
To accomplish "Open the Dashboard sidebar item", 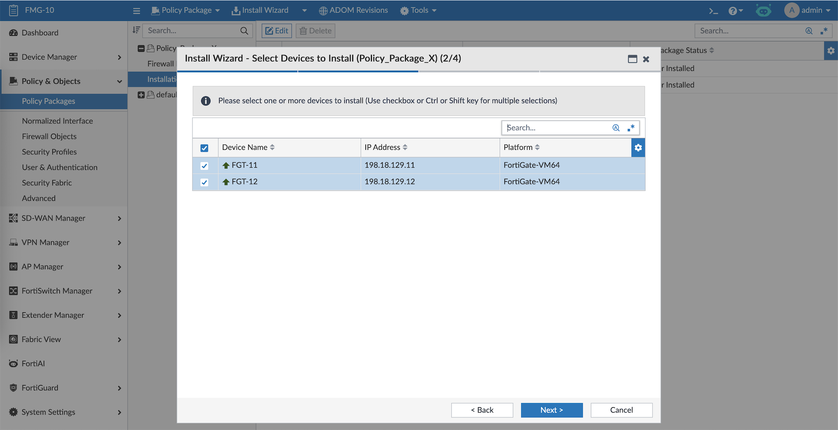I will click(40, 33).
